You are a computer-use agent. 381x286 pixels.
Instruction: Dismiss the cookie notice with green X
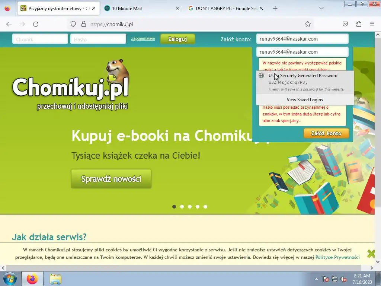371,254
